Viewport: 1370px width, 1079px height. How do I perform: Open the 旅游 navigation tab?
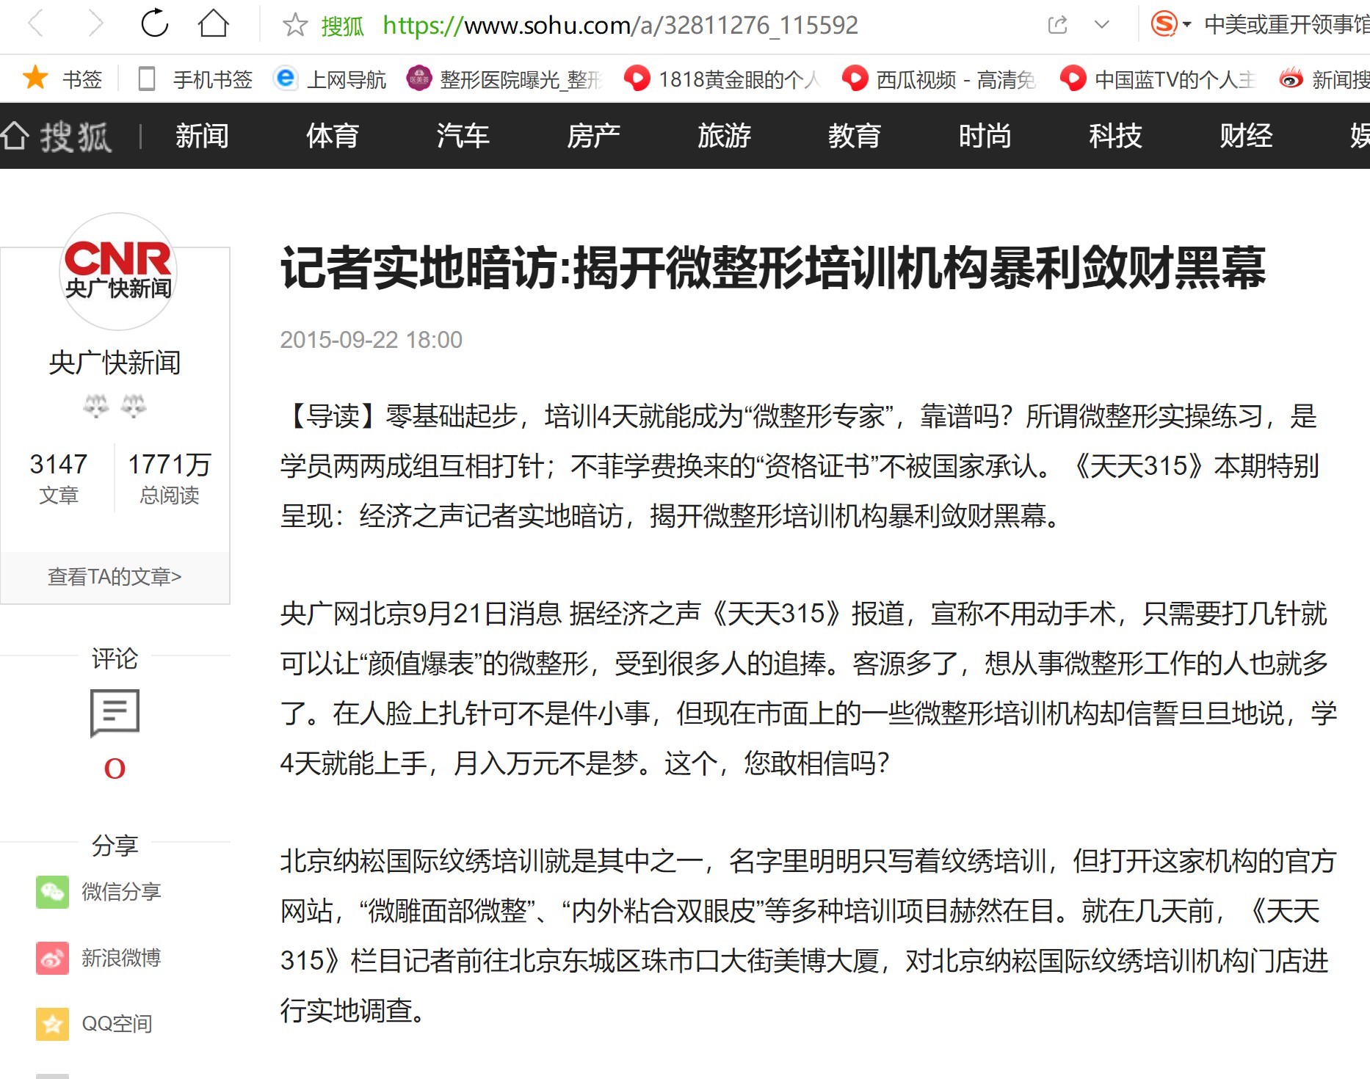coord(725,136)
